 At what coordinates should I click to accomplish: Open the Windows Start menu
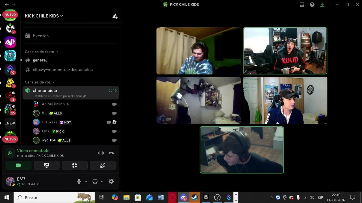point(7,198)
